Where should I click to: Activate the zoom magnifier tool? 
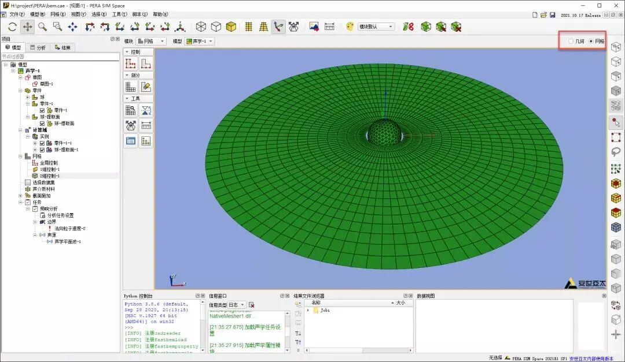point(42,27)
